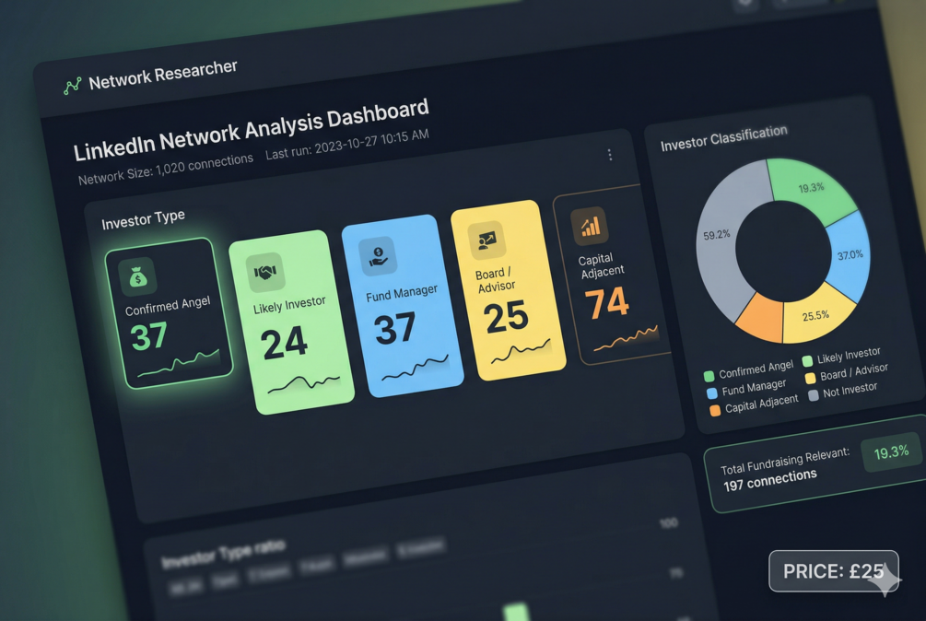
Task: Click the presentation icon on Board / Advisor
Action: tap(486, 240)
